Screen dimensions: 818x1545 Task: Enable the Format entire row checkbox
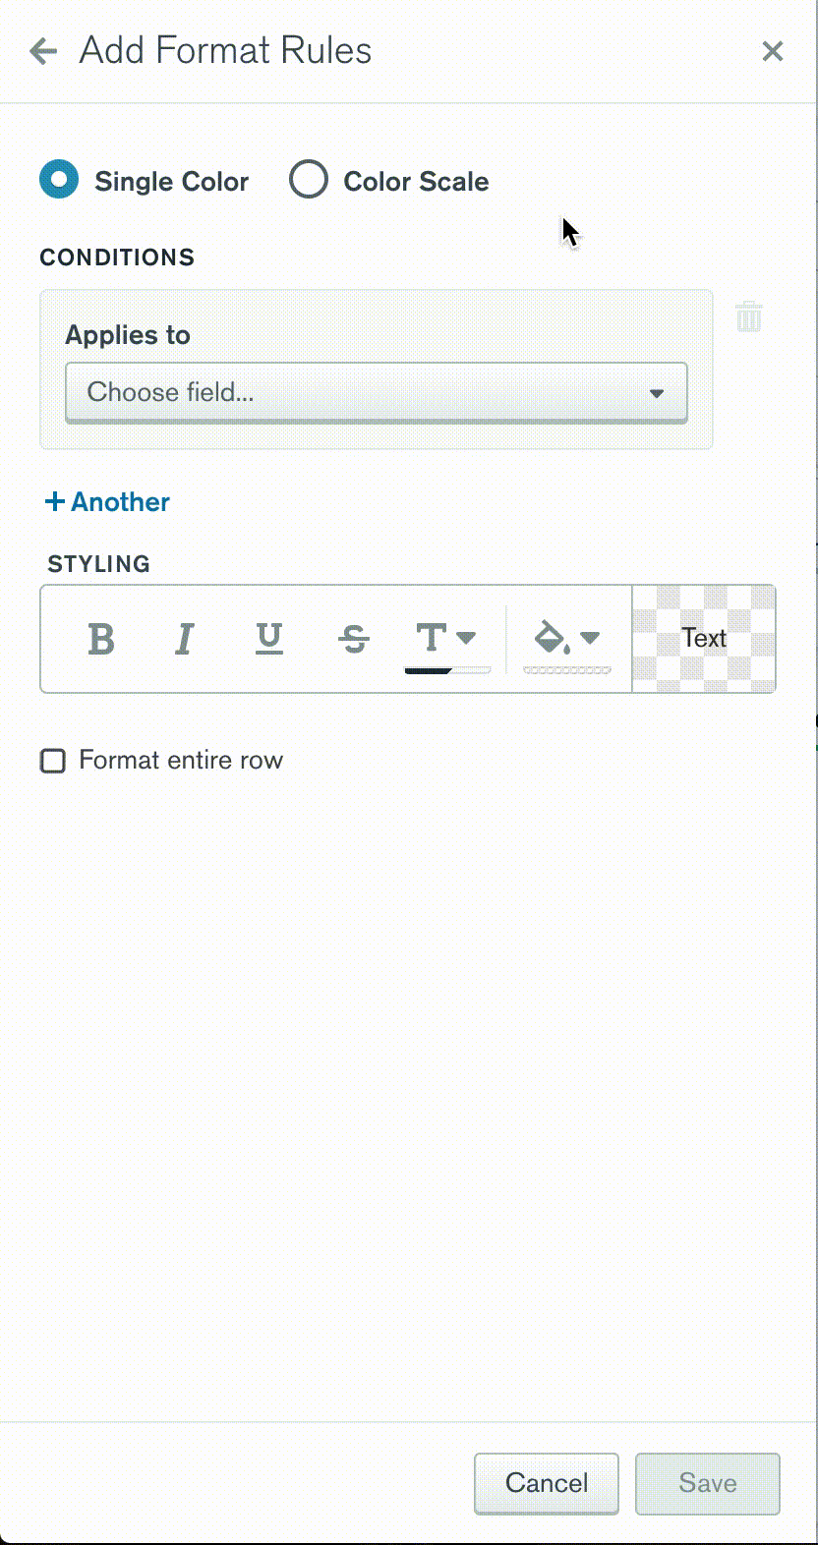[x=53, y=761]
